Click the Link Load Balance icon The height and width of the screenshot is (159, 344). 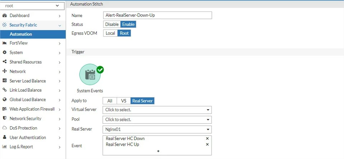[x=4, y=90]
